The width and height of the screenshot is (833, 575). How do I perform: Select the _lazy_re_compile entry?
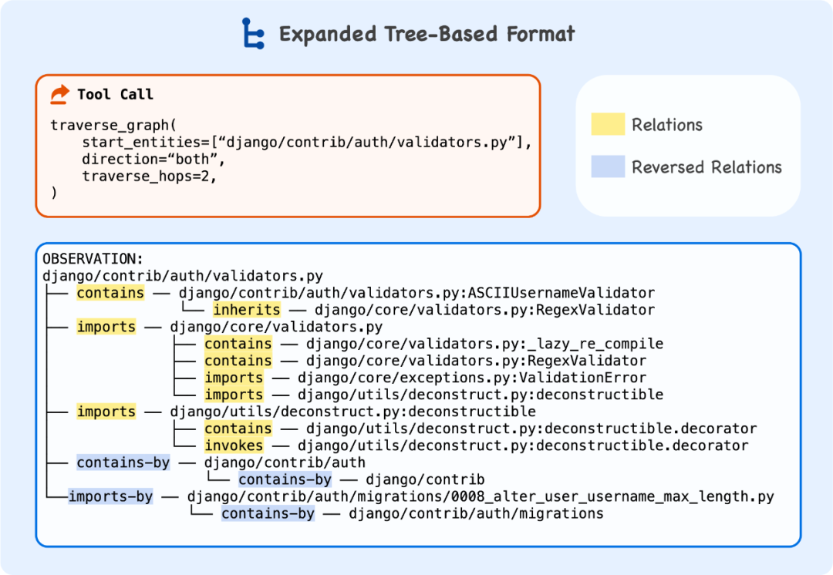[x=484, y=344]
